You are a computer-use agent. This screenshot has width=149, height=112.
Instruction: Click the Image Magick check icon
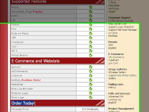(91, 55)
